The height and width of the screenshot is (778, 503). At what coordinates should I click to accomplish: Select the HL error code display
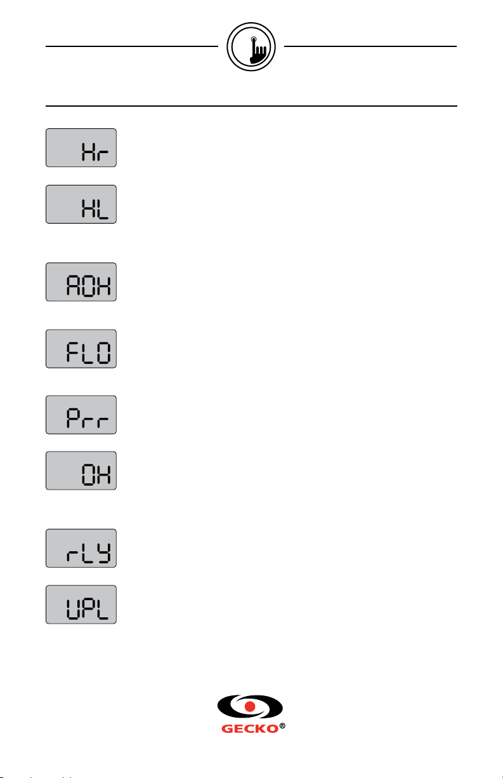81,204
